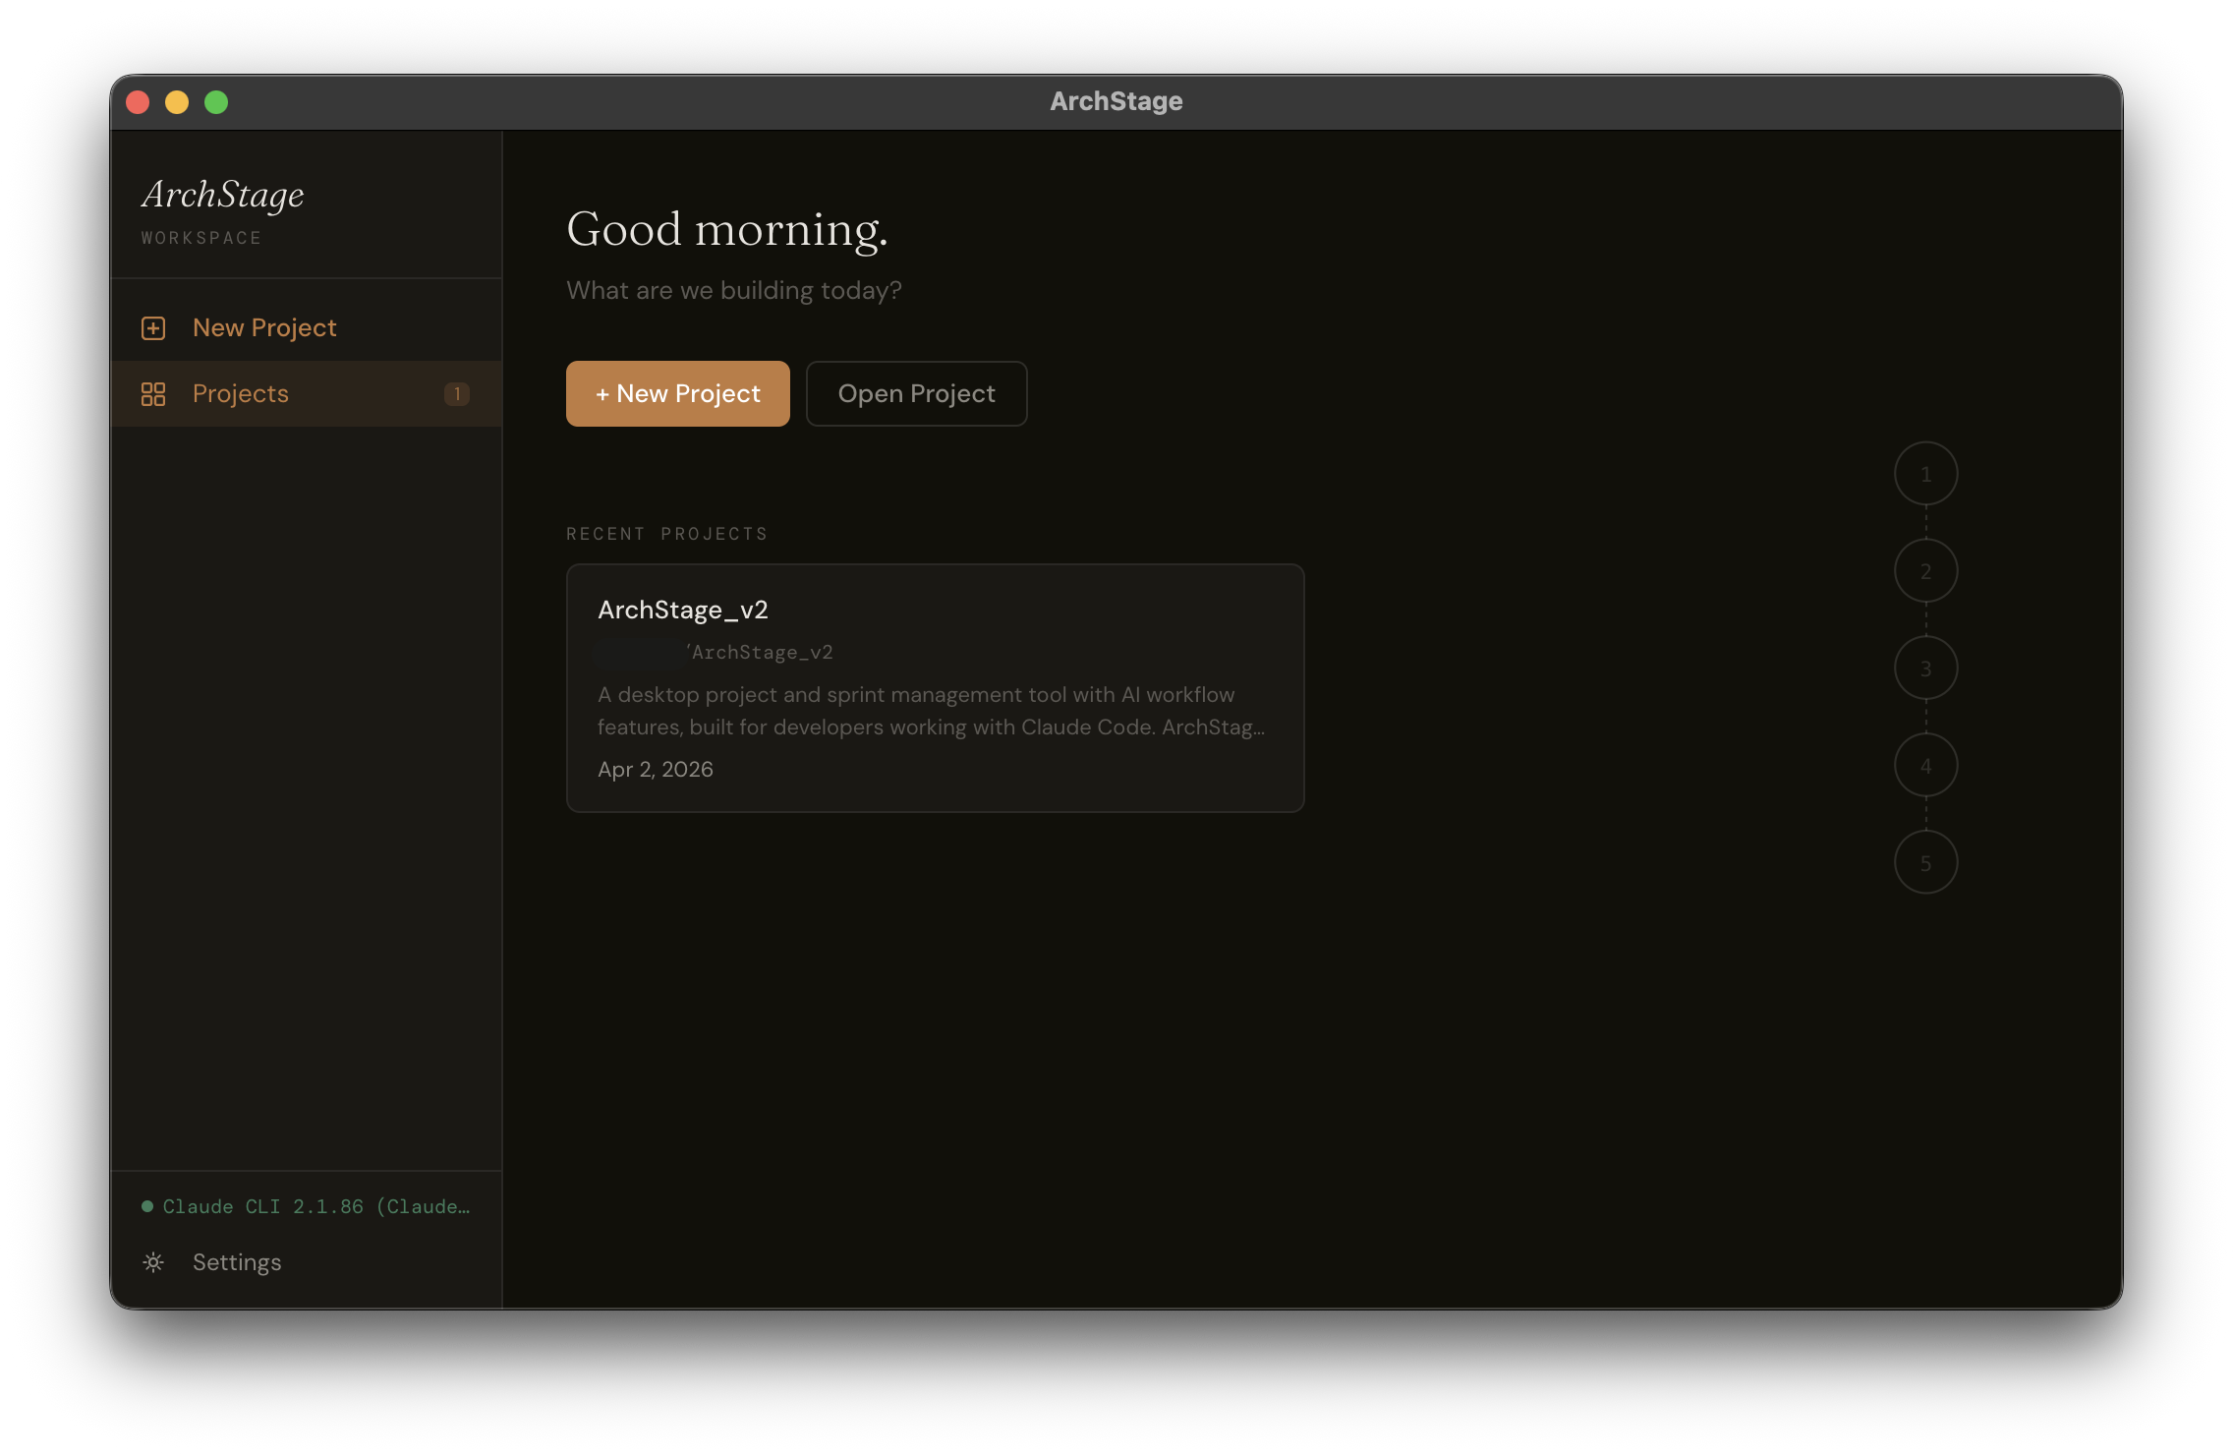Select step circle 5 on the right
Viewport: 2233px width, 1455px height.
click(x=1925, y=862)
